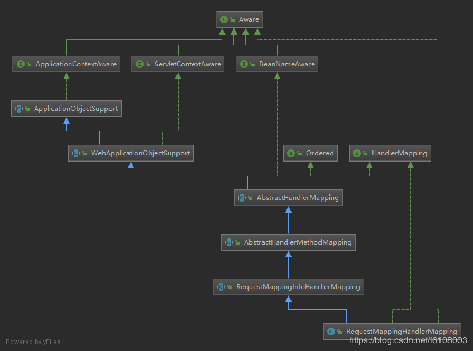
Task: Click abstract class icon of ApplicationObjectSupport
Action: tap(19, 109)
